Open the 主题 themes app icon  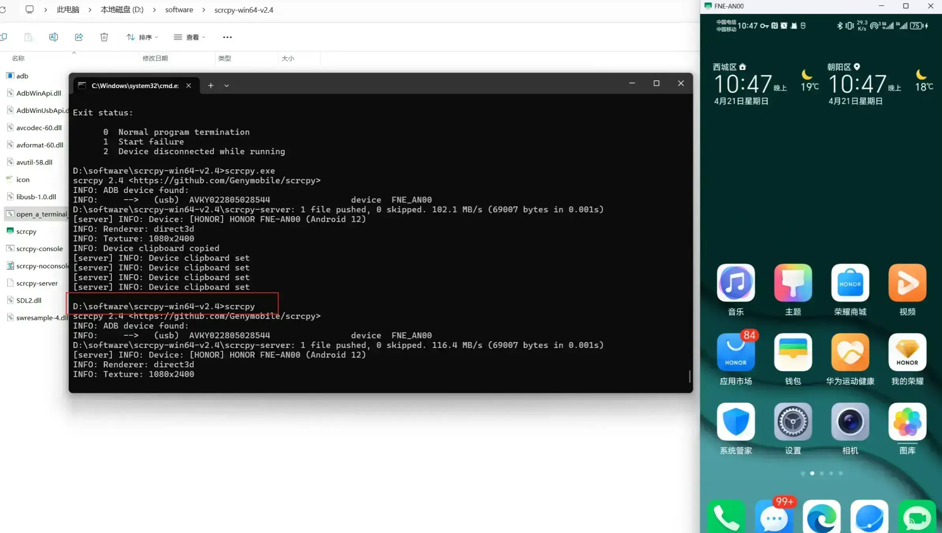[793, 283]
